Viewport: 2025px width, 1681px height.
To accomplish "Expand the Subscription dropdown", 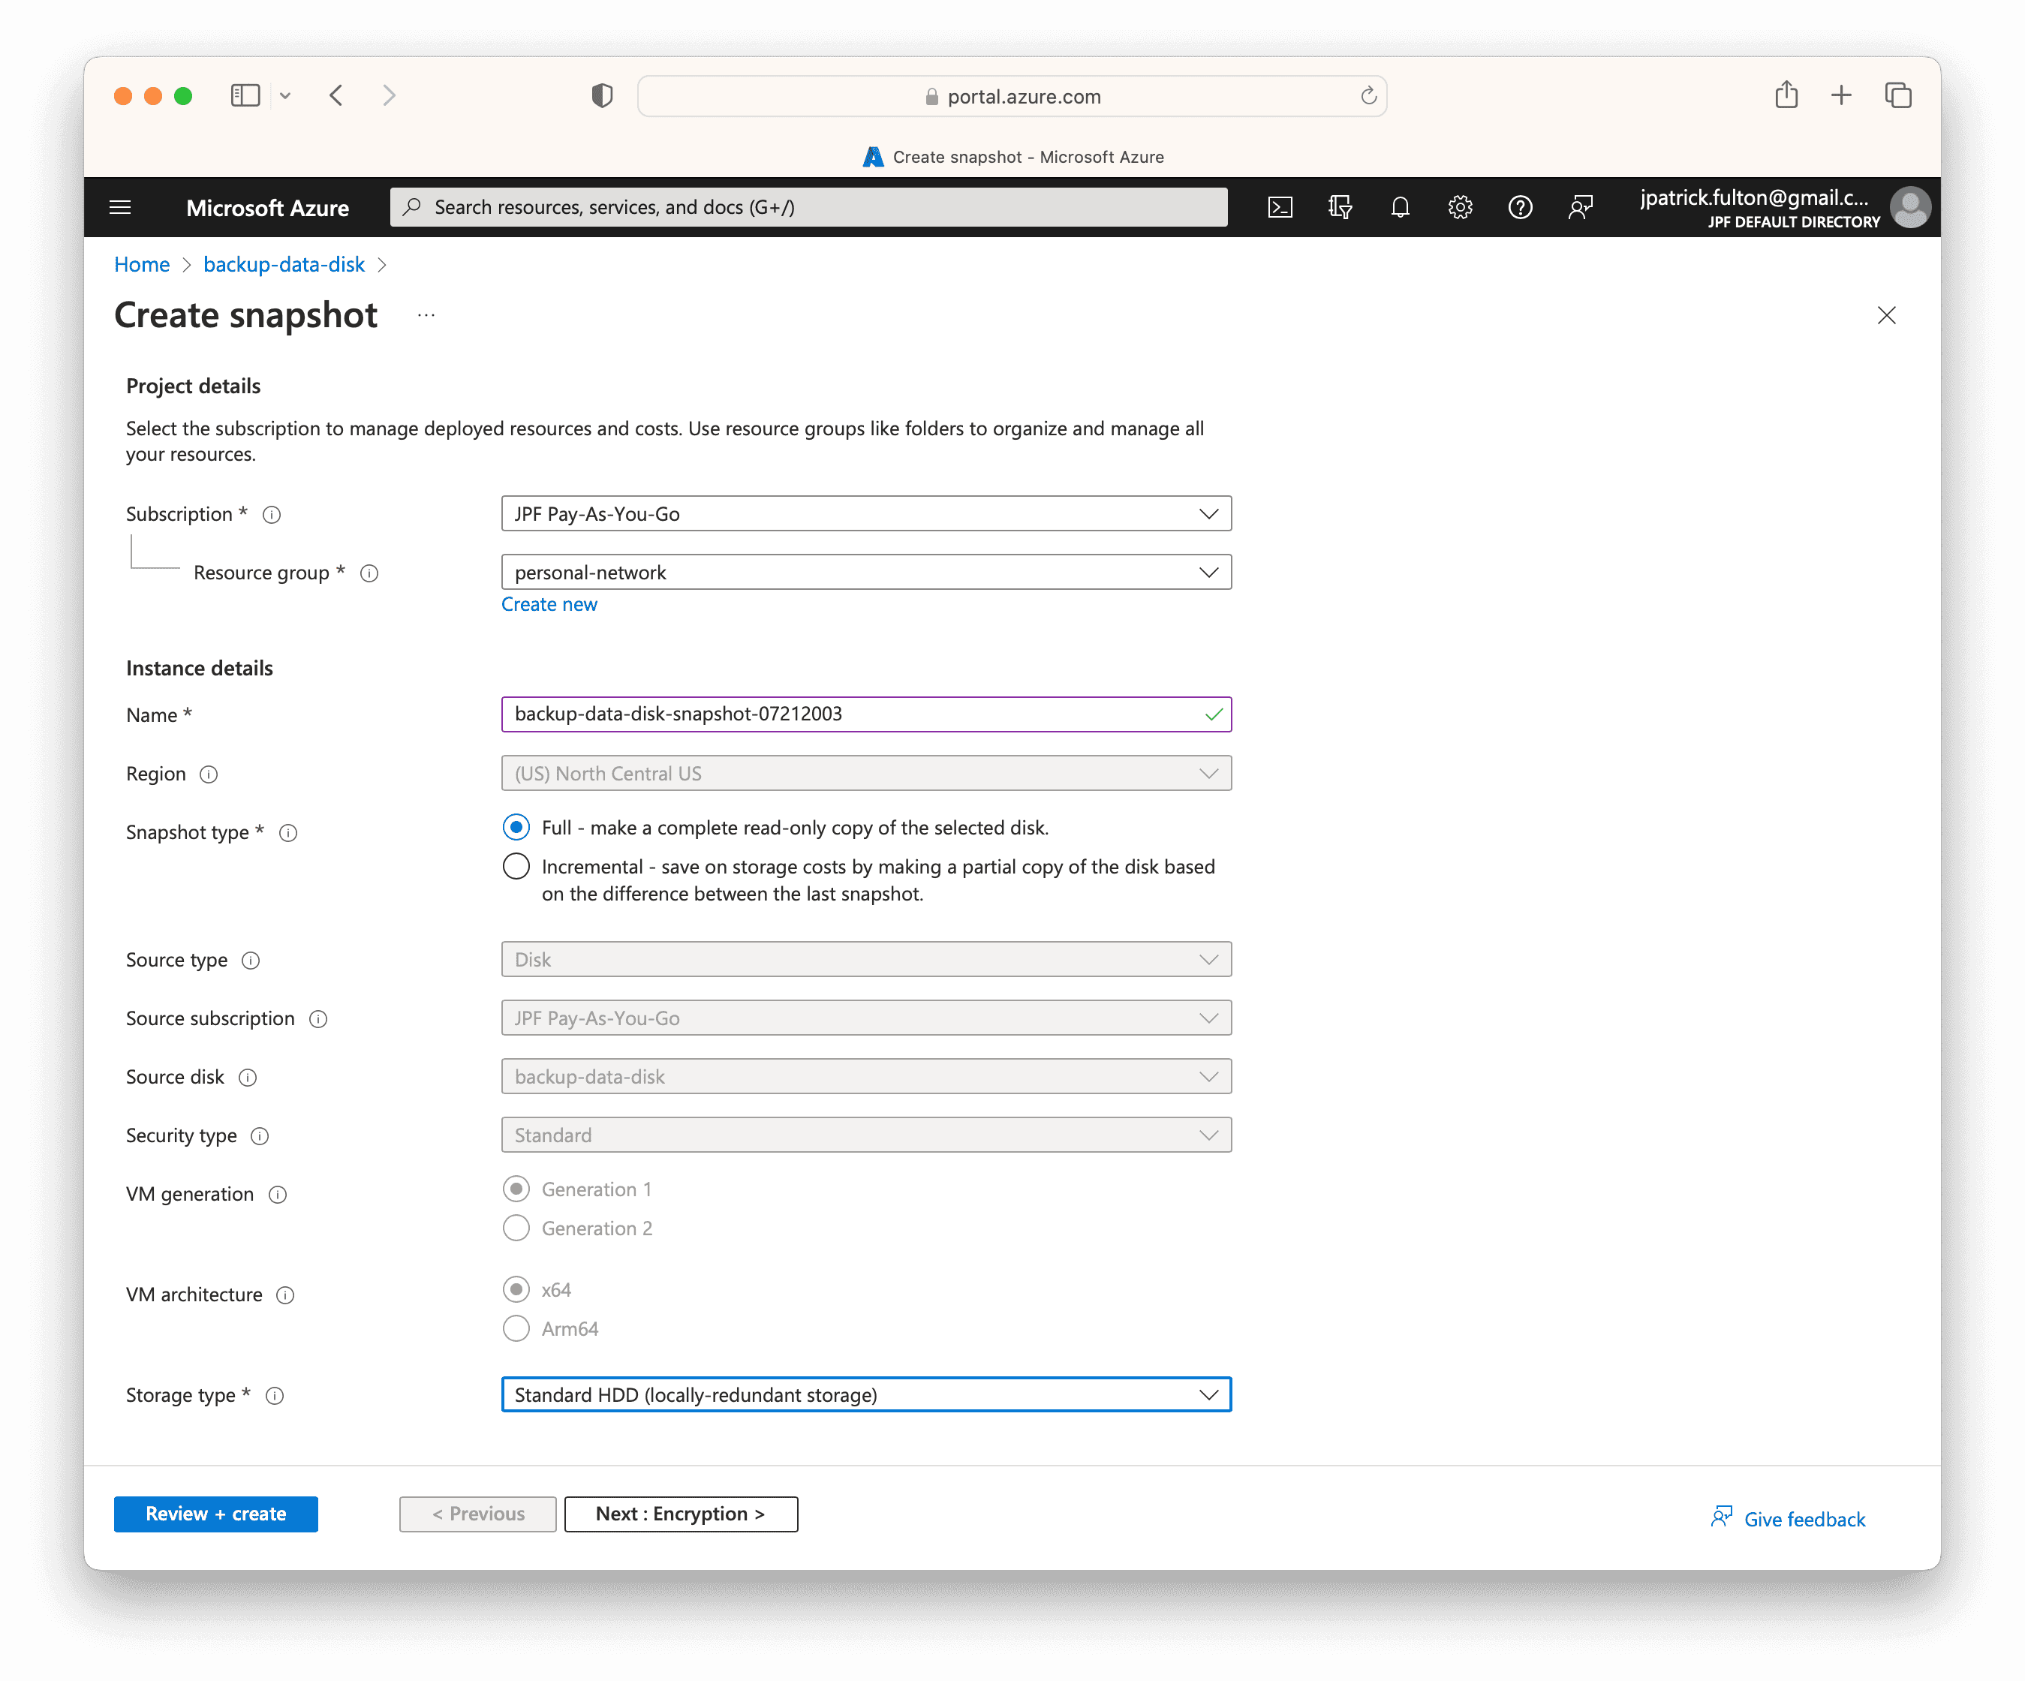I will 866,514.
